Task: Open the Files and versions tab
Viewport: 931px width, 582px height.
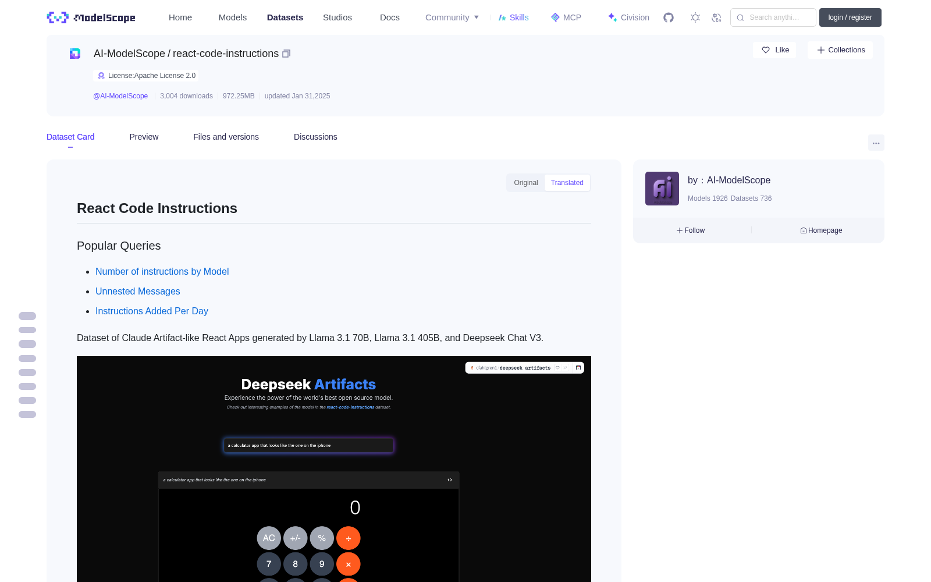Action: coord(226,137)
